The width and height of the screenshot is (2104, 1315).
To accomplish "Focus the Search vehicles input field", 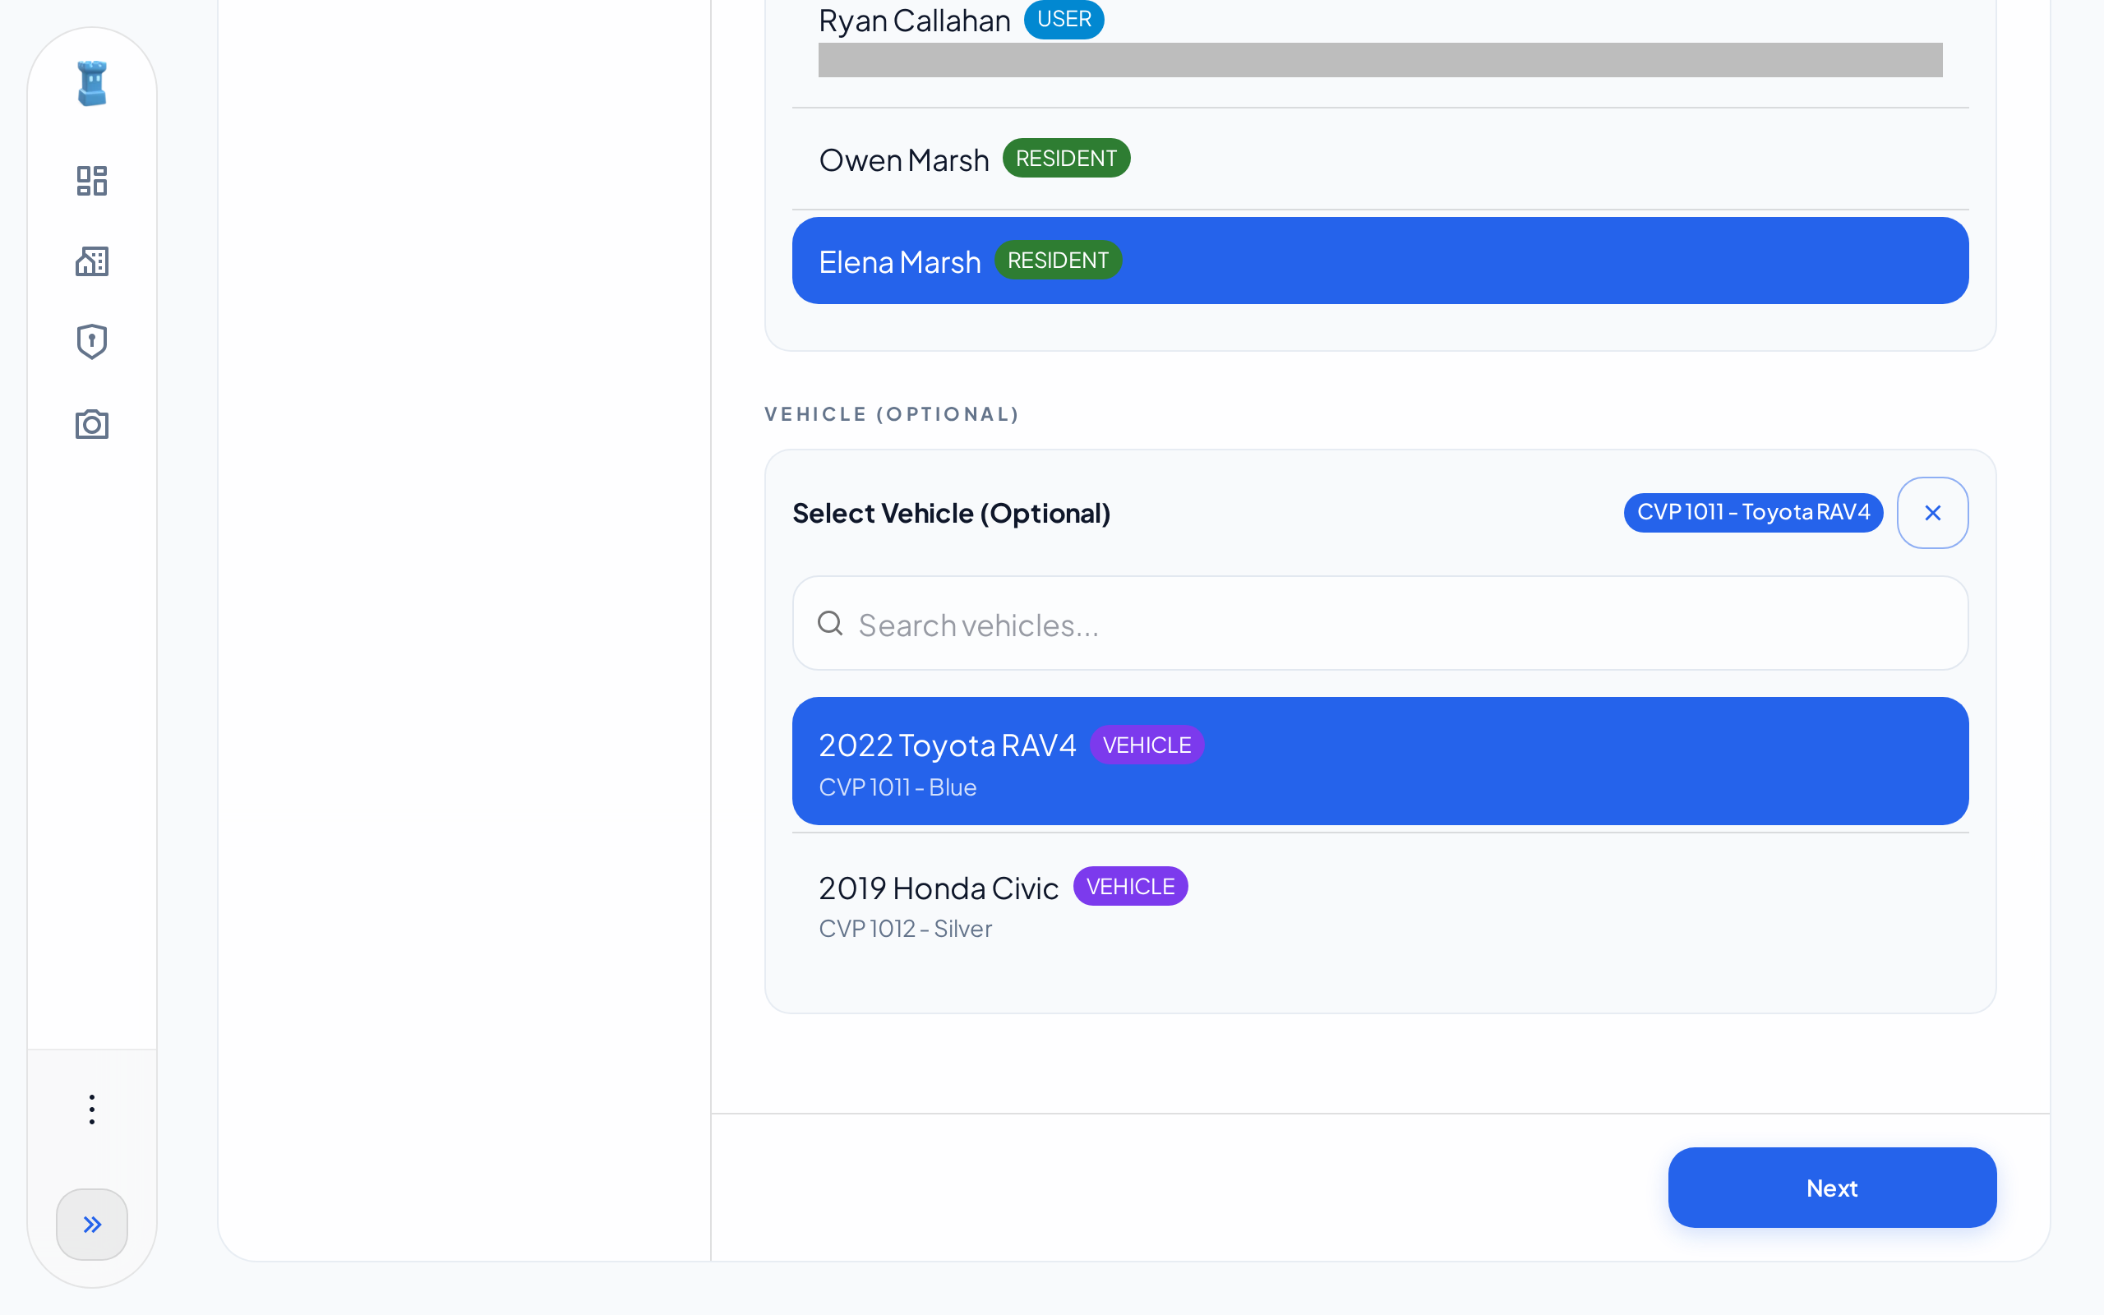I will (1380, 624).
